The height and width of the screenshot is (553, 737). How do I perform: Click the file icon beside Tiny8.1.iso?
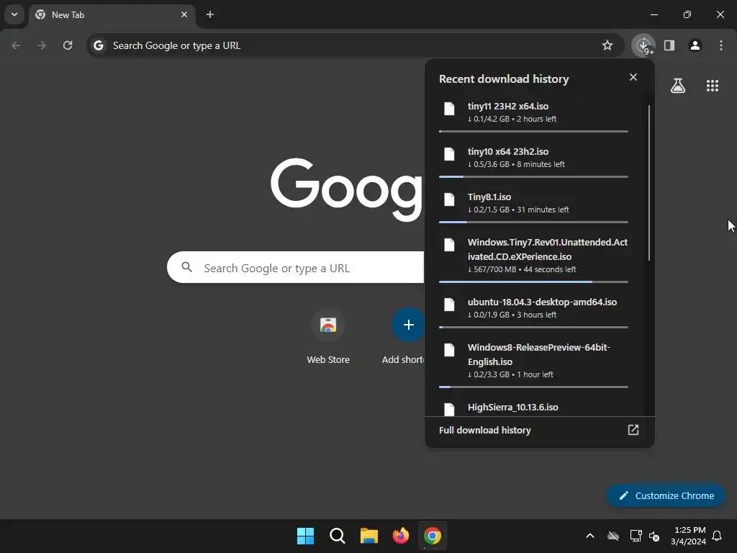[x=449, y=199]
